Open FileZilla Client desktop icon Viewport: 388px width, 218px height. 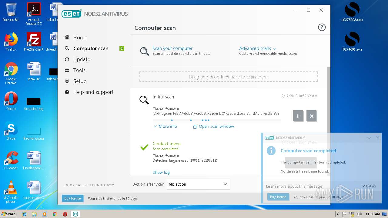34,41
